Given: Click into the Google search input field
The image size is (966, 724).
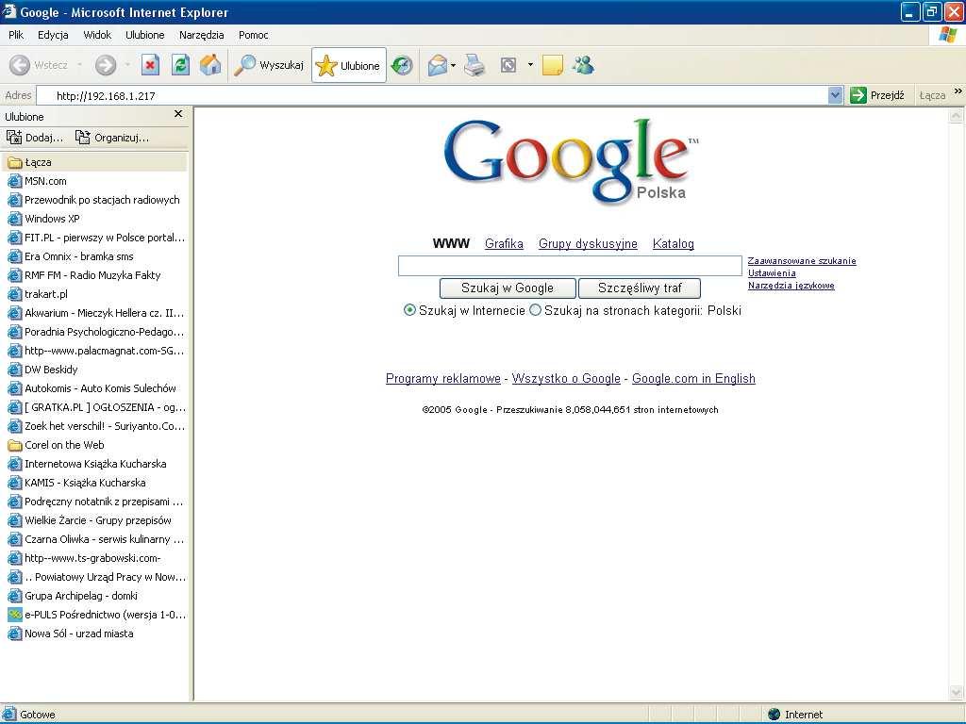Looking at the screenshot, I should click(x=570, y=266).
